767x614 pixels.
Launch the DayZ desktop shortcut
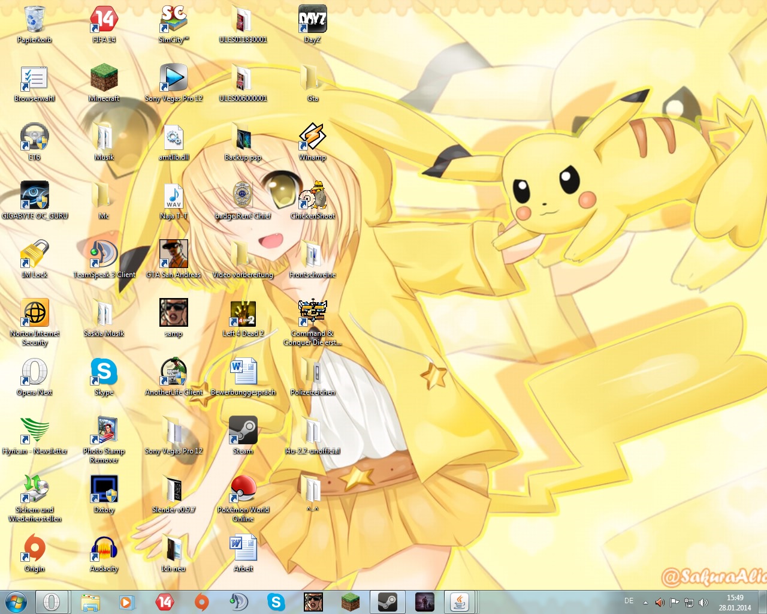pyautogui.click(x=312, y=20)
